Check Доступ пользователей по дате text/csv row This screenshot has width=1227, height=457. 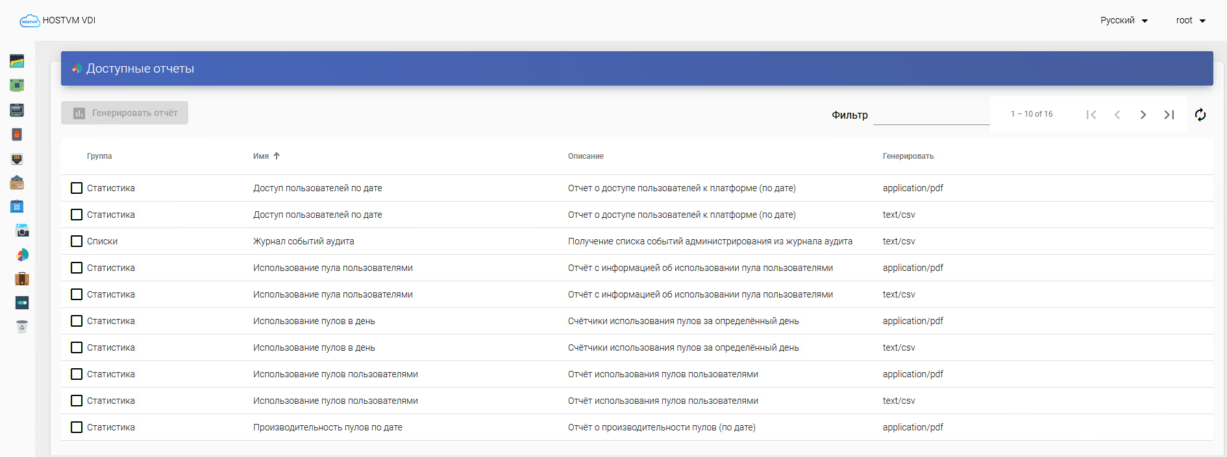(77, 215)
